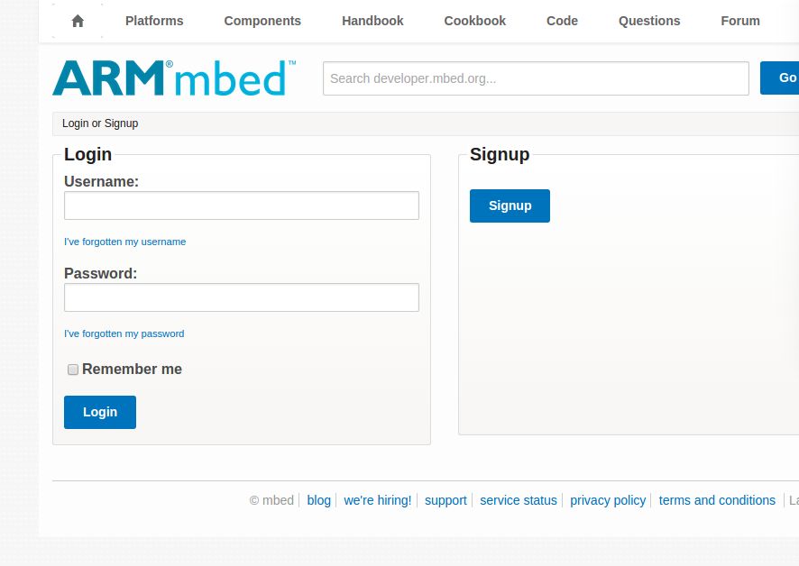Submit the blue Login button

pos(100,412)
